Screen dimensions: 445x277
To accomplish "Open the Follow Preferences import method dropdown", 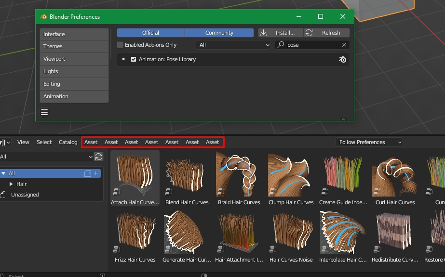I will pos(369,142).
